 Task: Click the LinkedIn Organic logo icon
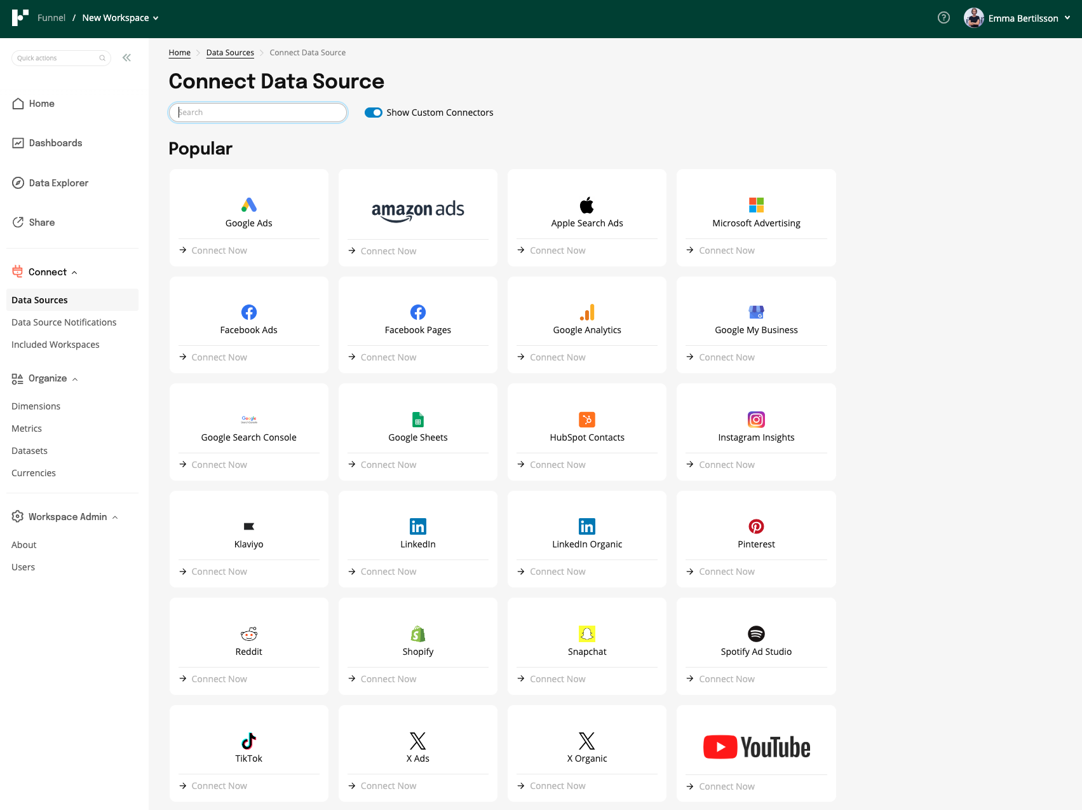(587, 526)
